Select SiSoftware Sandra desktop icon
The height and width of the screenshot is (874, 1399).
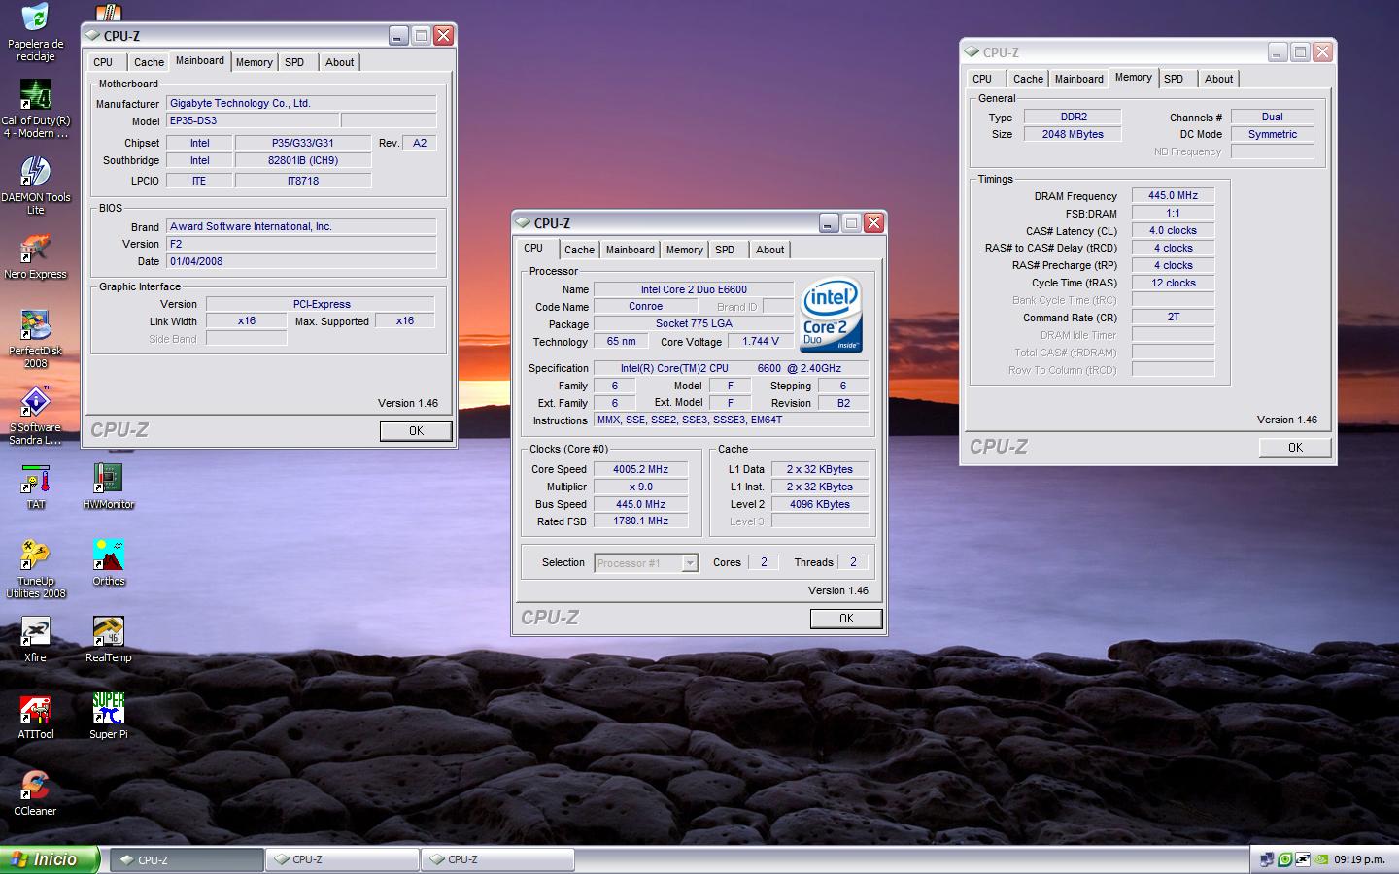pos(35,416)
